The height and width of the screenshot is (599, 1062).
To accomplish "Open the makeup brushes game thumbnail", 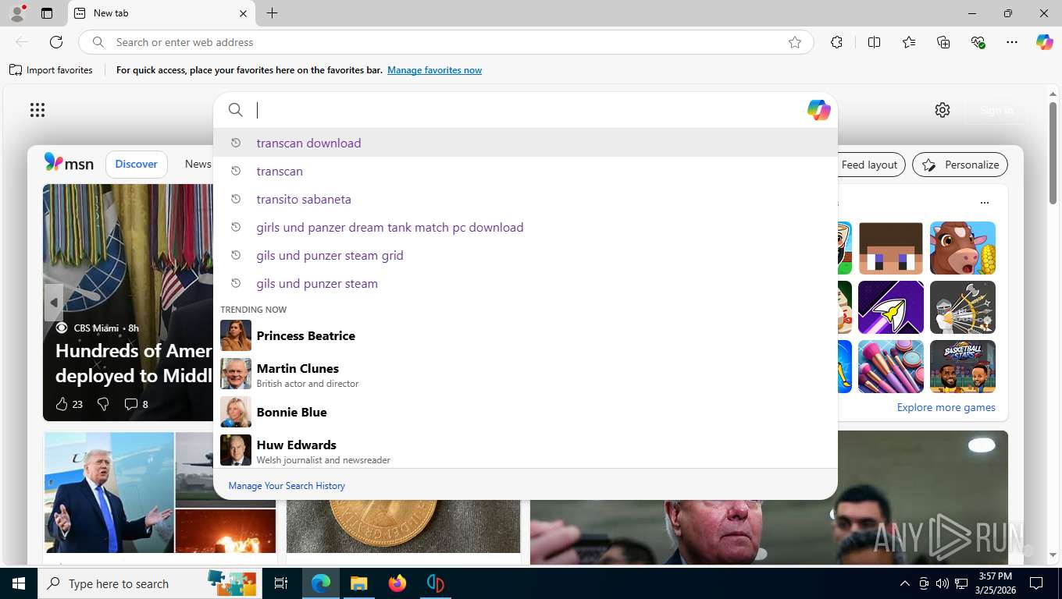I will [891, 367].
